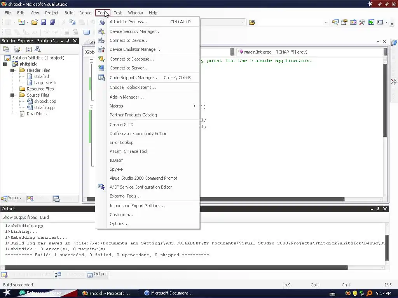This screenshot has width=398, height=298.
Task: Toggle auto-hide pin on Output panel
Action: tap(378, 209)
